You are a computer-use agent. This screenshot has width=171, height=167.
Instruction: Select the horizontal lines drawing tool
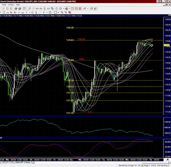click(x=4, y=12)
